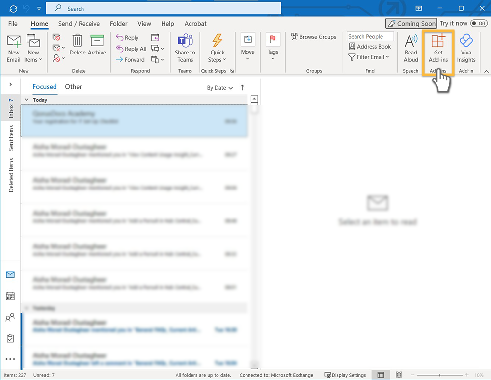Archive the selected message
Viewport: 491px width, 380px height.
[97, 45]
